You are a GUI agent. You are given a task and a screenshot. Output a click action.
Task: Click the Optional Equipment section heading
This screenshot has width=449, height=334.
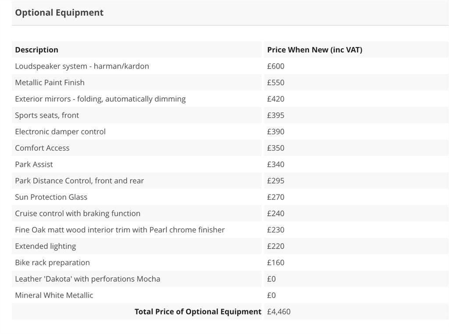pyautogui.click(x=59, y=12)
